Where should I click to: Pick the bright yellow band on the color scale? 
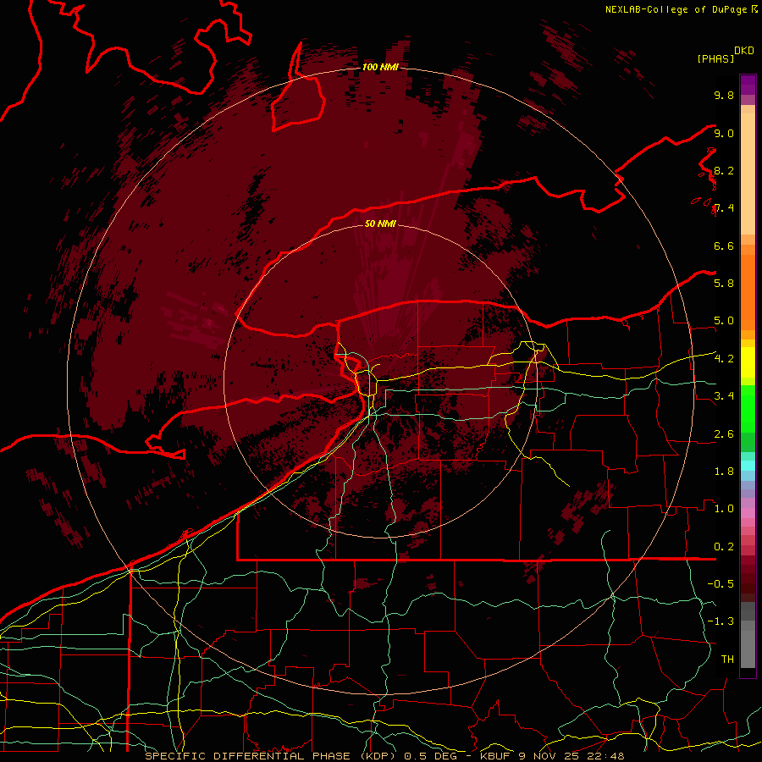748,362
